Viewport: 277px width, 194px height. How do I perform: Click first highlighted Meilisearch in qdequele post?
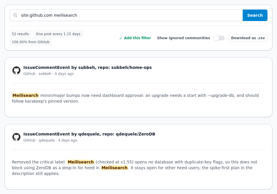point(81,162)
